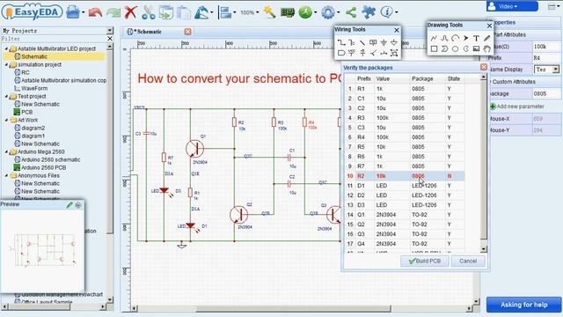Click the green Convert to PCB icon
Screen dimensions: 563x317
[288, 12]
